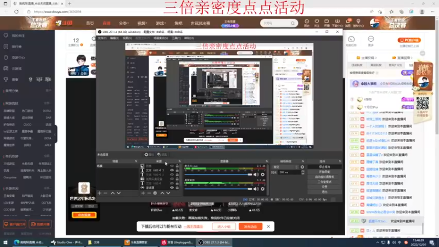Move the scene down in the scenes panel
The width and height of the screenshot is (439, 247).
click(119, 193)
